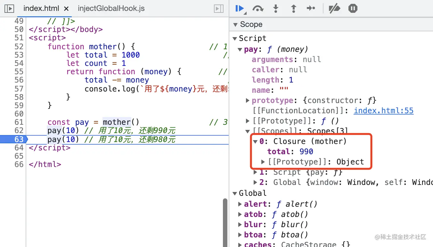Collapse the [[Scopes]] entry

[x=248, y=131]
